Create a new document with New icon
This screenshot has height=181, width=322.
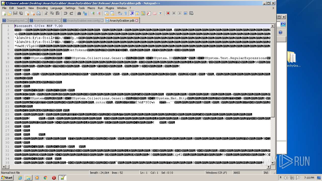pyautogui.click(x=4, y=13)
